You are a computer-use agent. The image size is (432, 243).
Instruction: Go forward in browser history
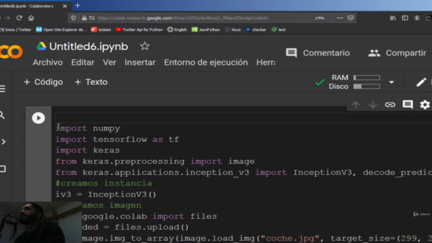pos(7,18)
